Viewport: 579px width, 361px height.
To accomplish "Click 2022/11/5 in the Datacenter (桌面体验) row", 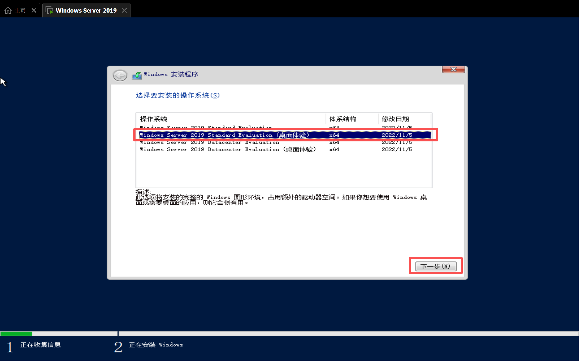I will (397, 149).
